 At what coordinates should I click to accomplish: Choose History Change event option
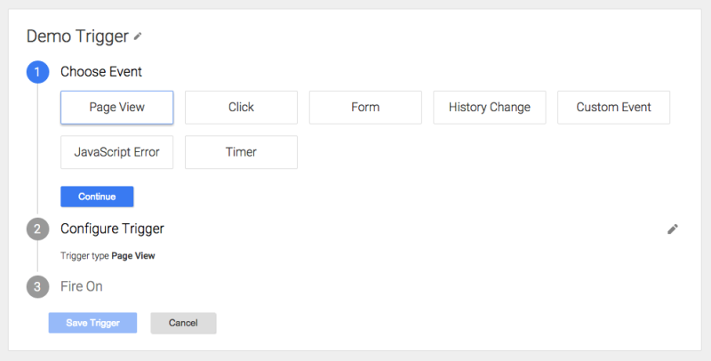click(490, 108)
